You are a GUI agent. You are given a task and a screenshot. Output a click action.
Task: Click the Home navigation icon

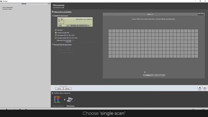tap(205, 87)
